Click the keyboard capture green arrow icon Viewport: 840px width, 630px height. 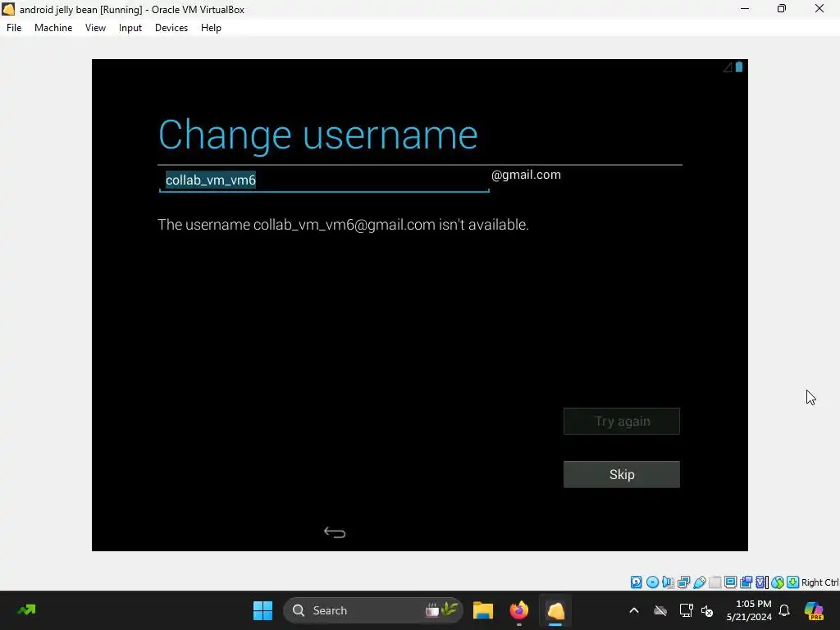793,582
